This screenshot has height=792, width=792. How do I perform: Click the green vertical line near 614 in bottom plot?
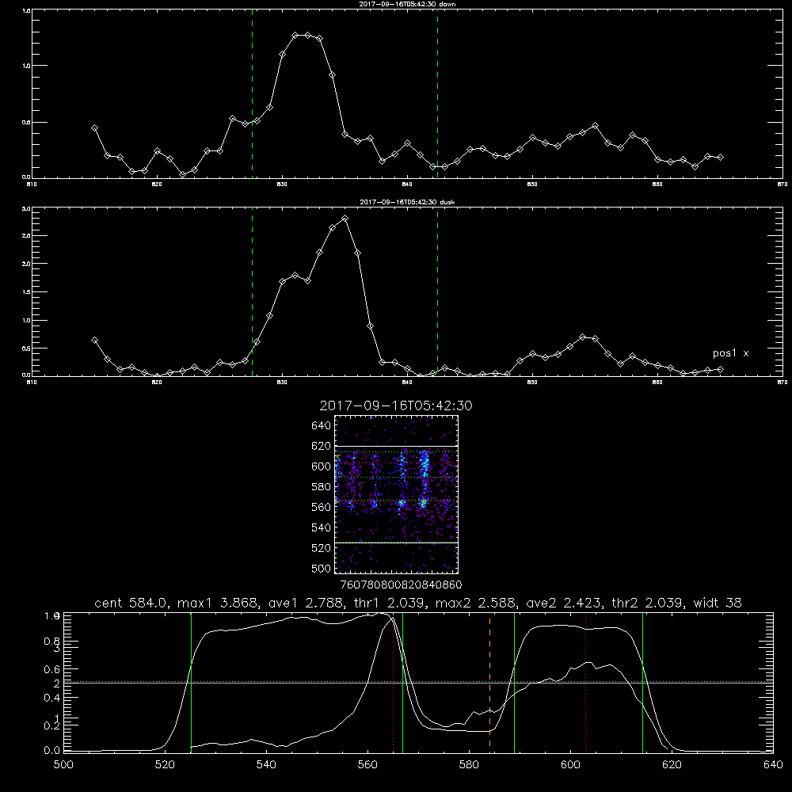(642, 682)
